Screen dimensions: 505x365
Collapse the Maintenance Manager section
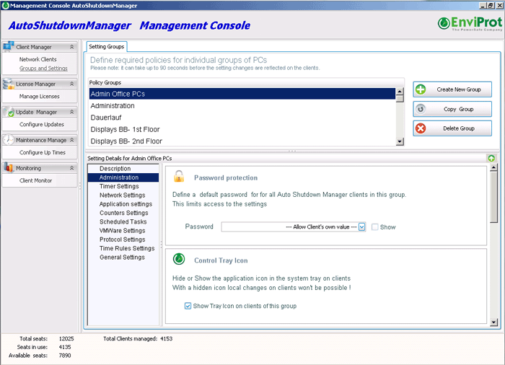[x=71, y=140]
